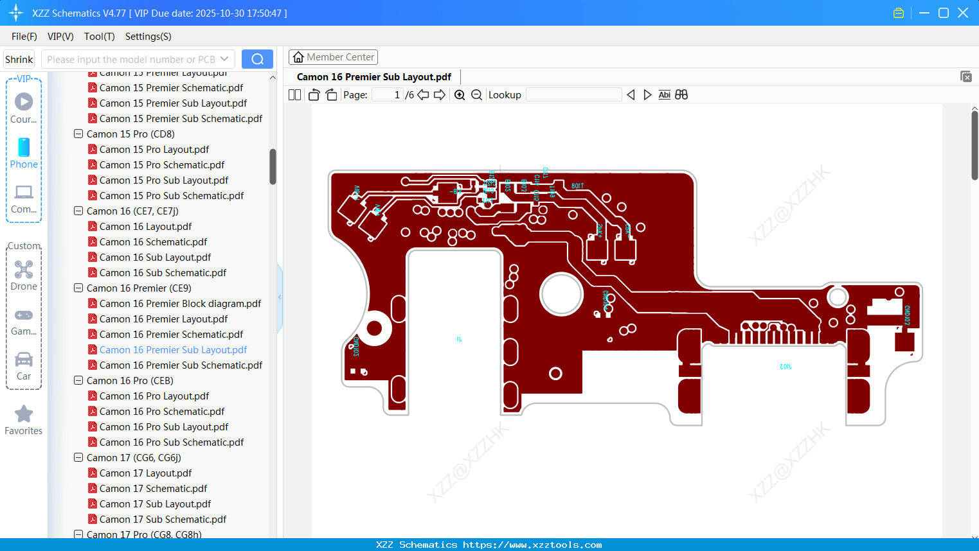Image resolution: width=979 pixels, height=551 pixels.
Task: Click the binoculars search icon
Action: tap(681, 95)
